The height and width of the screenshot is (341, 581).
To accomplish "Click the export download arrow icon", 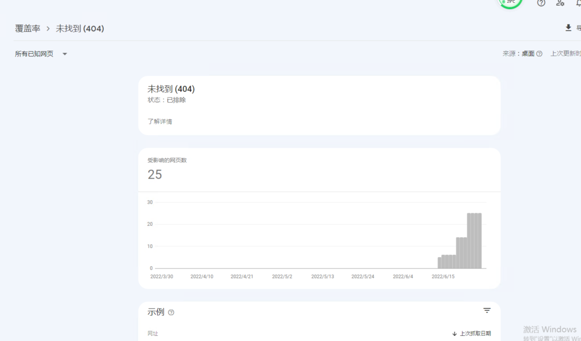I will click(x=568, y=28).
